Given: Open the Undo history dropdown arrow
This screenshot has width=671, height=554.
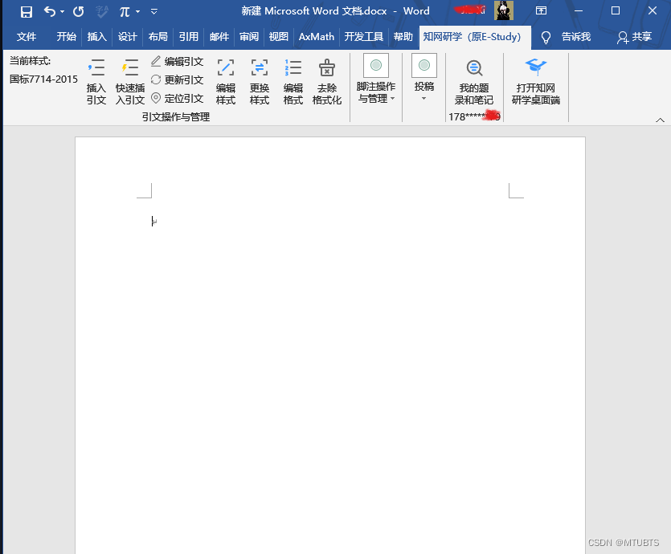Looking at the screenshot, I should pos(63,11).
